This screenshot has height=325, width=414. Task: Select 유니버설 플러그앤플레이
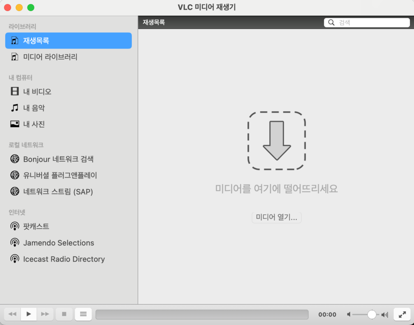tap(68, 175)
